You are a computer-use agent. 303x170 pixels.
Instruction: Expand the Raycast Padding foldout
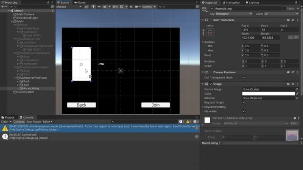click(x=203, y=107)
